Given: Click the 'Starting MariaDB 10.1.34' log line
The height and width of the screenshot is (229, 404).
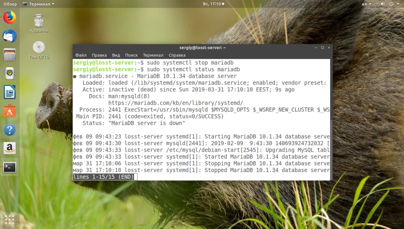Looking at the screenshot, I should coord(201,137).
